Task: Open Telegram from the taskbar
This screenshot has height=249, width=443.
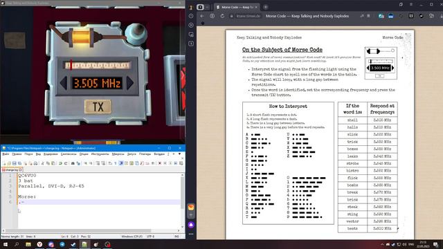Action: click(62, 244)
